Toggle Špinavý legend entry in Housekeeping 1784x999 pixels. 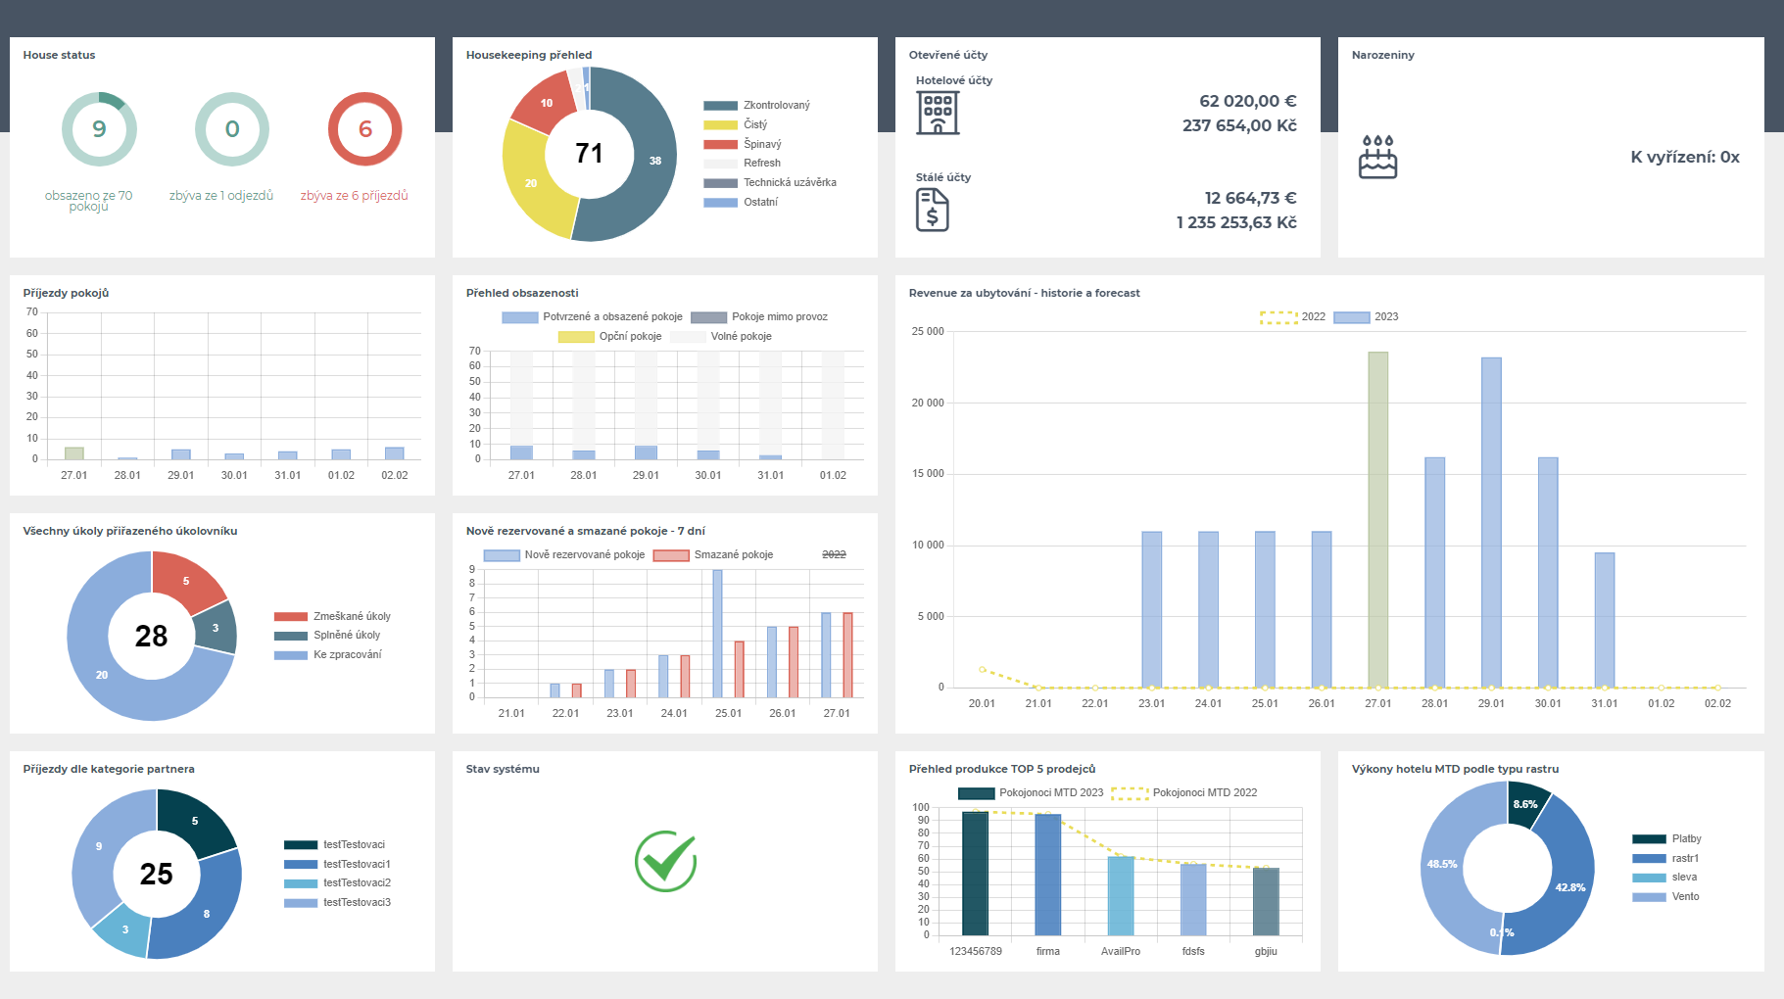click(x=743, y=144)
